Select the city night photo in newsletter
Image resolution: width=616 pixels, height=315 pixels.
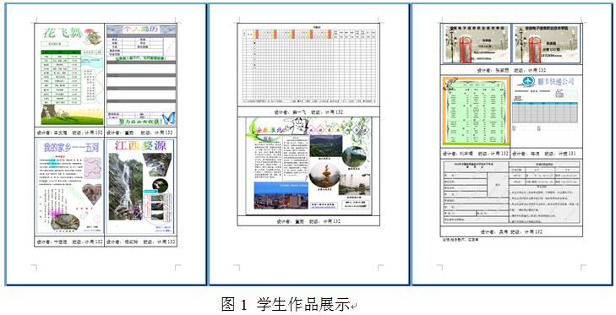click(281, 195)
